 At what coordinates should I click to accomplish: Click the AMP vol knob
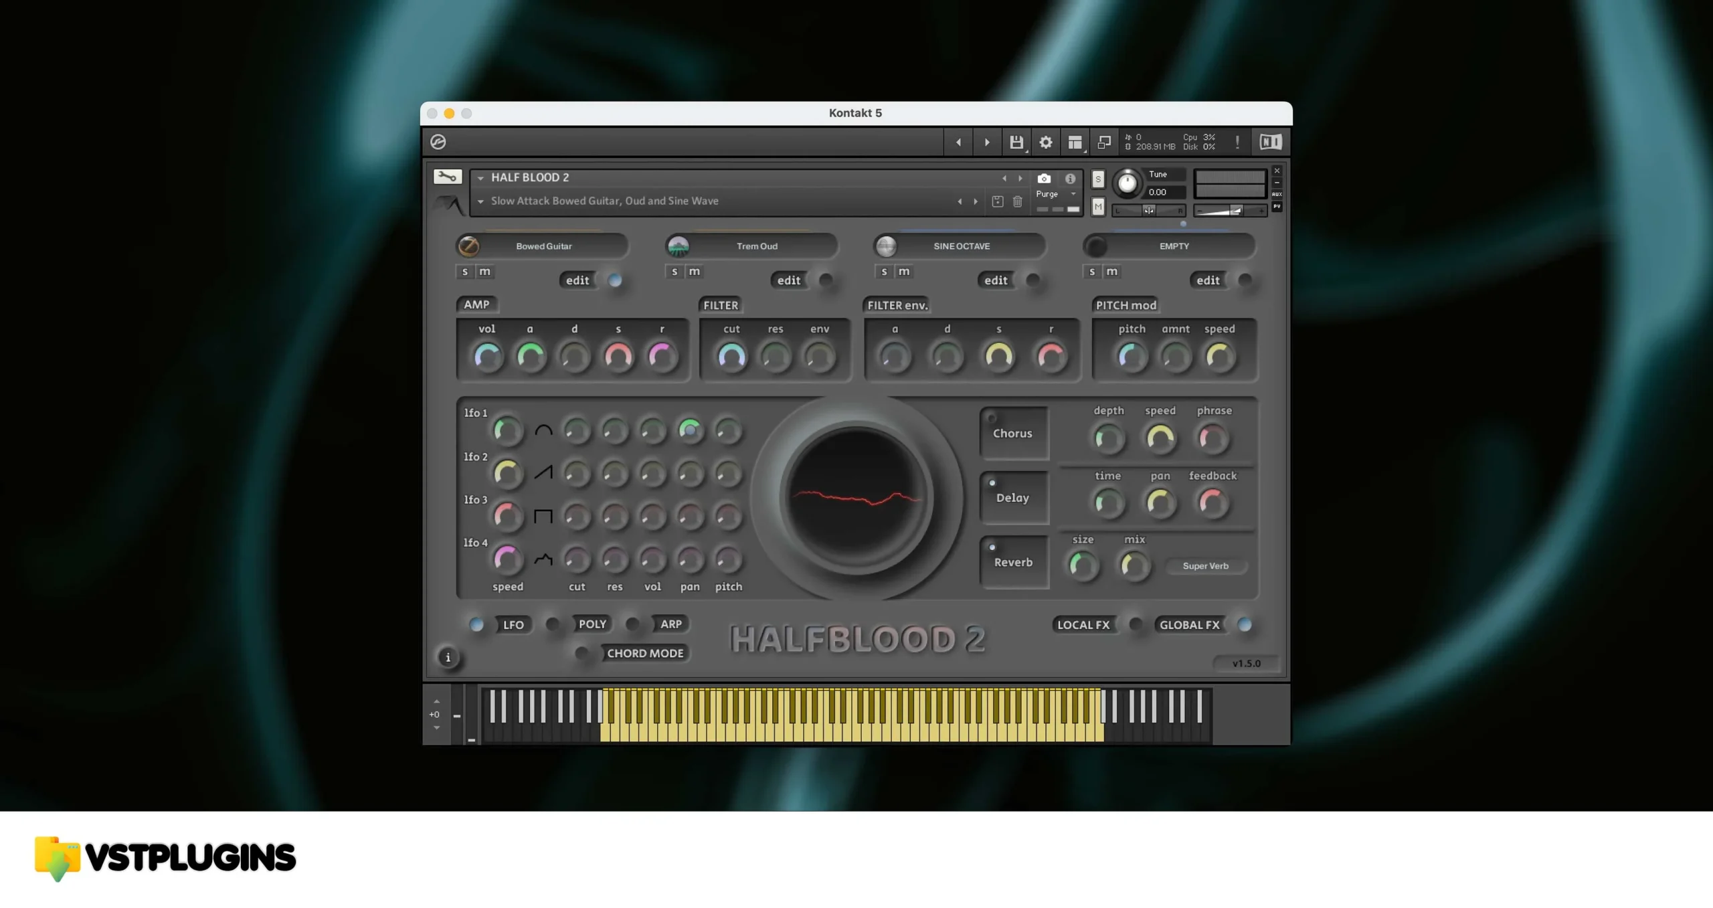[488, 357]
